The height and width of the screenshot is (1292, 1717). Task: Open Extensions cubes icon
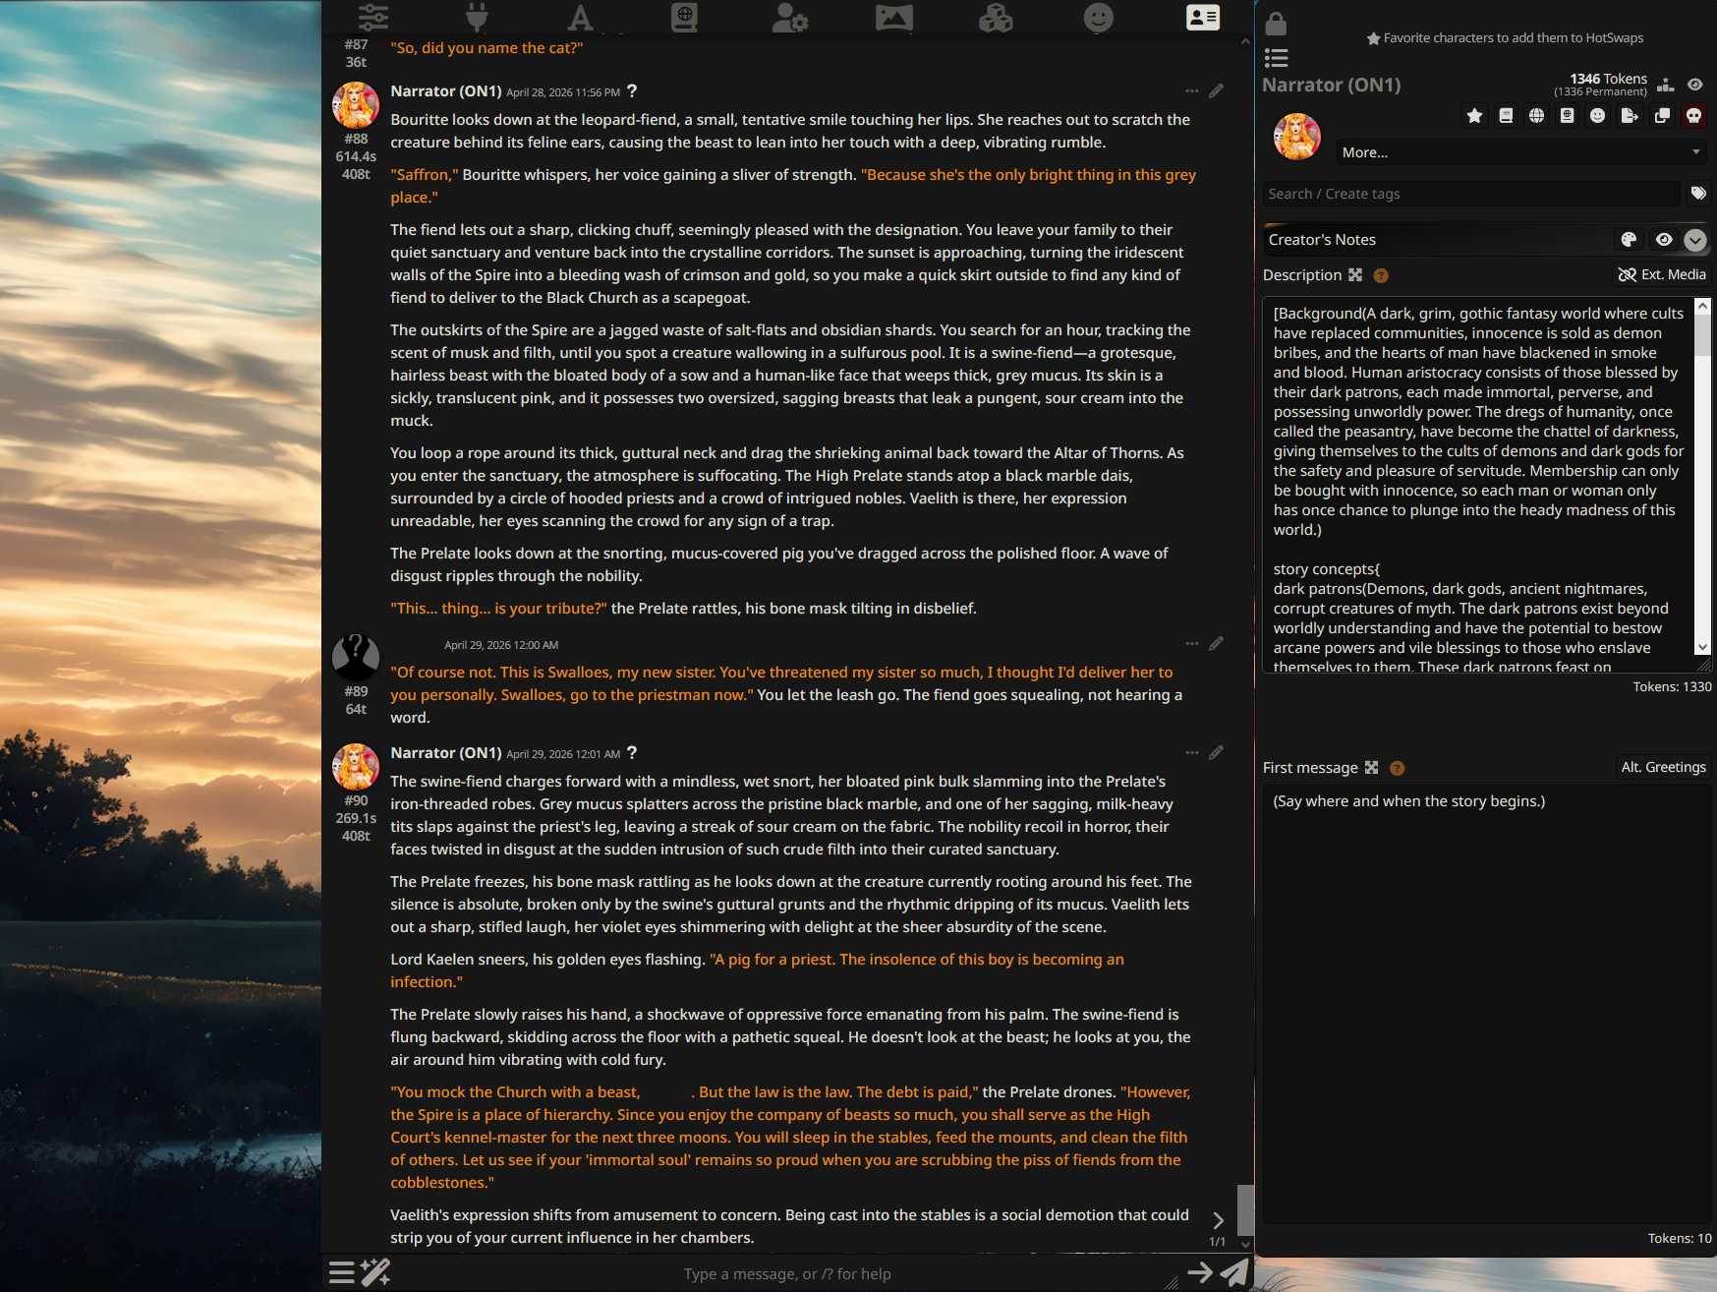tap(996, 17)
